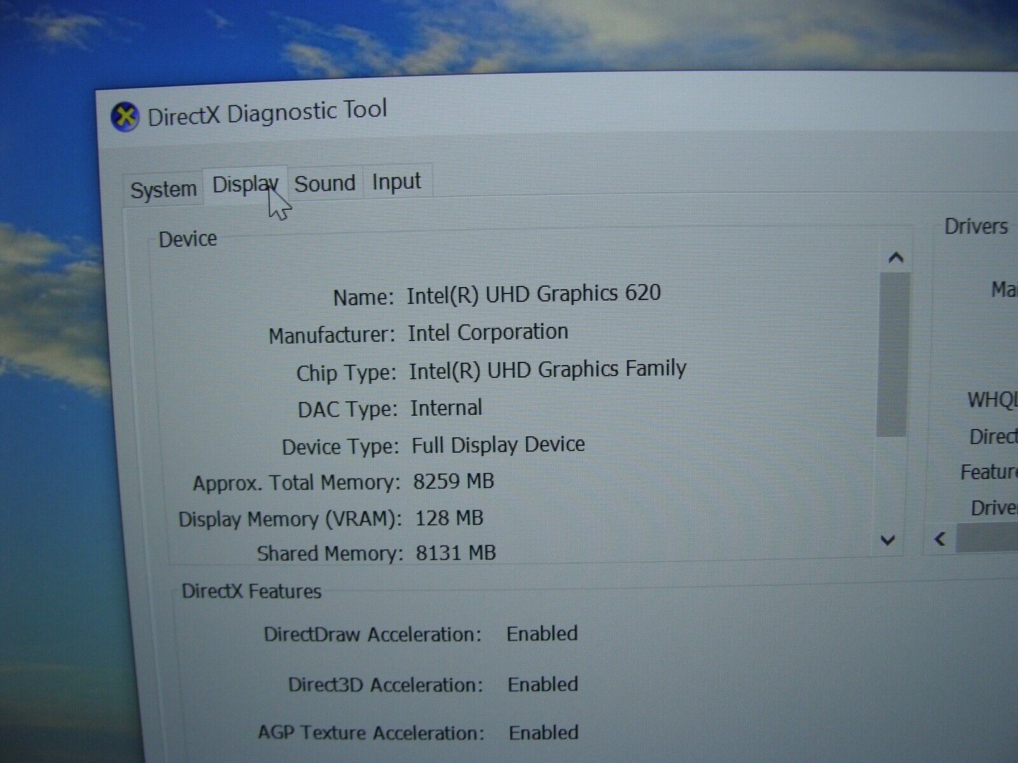Click the 128 MB VRAM value
This screenshot has height=763, width=1018.
pyautogui.click(x=449, y=518)
